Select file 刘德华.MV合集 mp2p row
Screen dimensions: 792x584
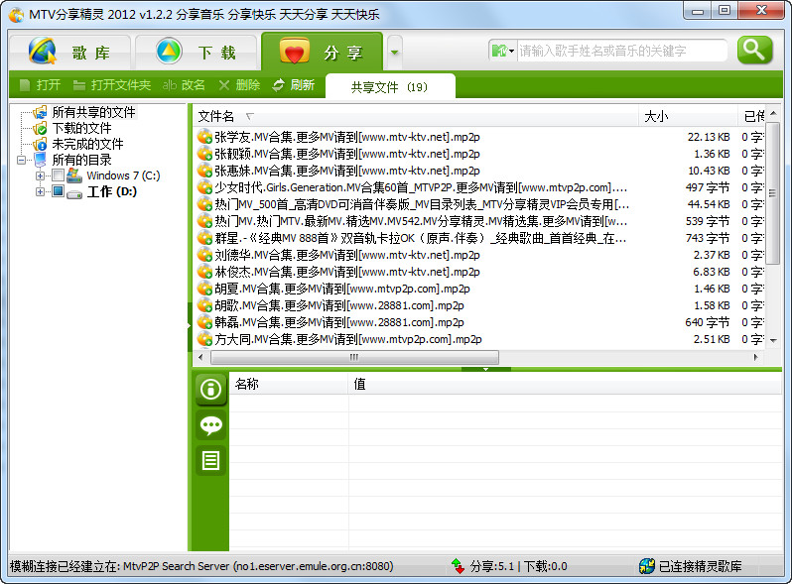point(480,255)
